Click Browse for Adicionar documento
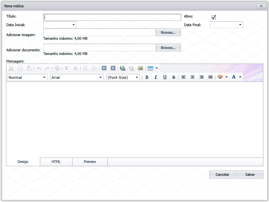Viewport: 269px width, 202px height. click(x=168, y=48)
